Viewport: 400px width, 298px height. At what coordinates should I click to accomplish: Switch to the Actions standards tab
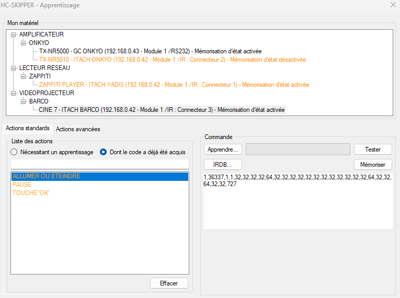28,128
